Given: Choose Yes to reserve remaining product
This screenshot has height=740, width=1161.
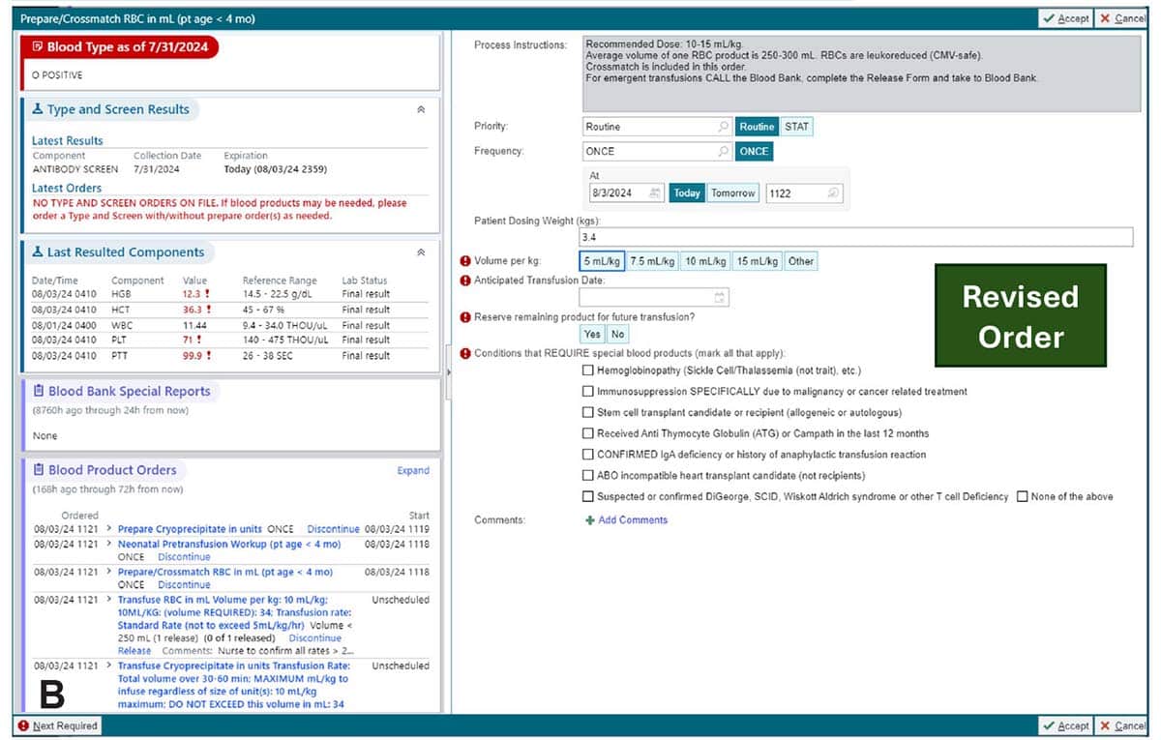Looking at the screenshot, I should pyautogui.click(x=592, y=335).
